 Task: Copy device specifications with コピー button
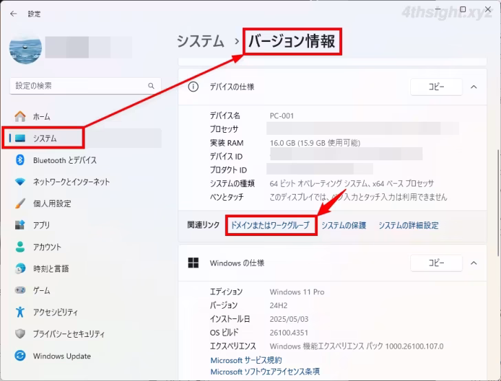click(436, 87)
